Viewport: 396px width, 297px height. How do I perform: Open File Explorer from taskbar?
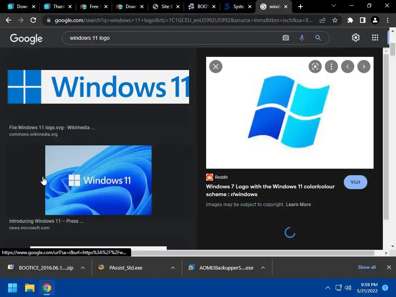29,288
